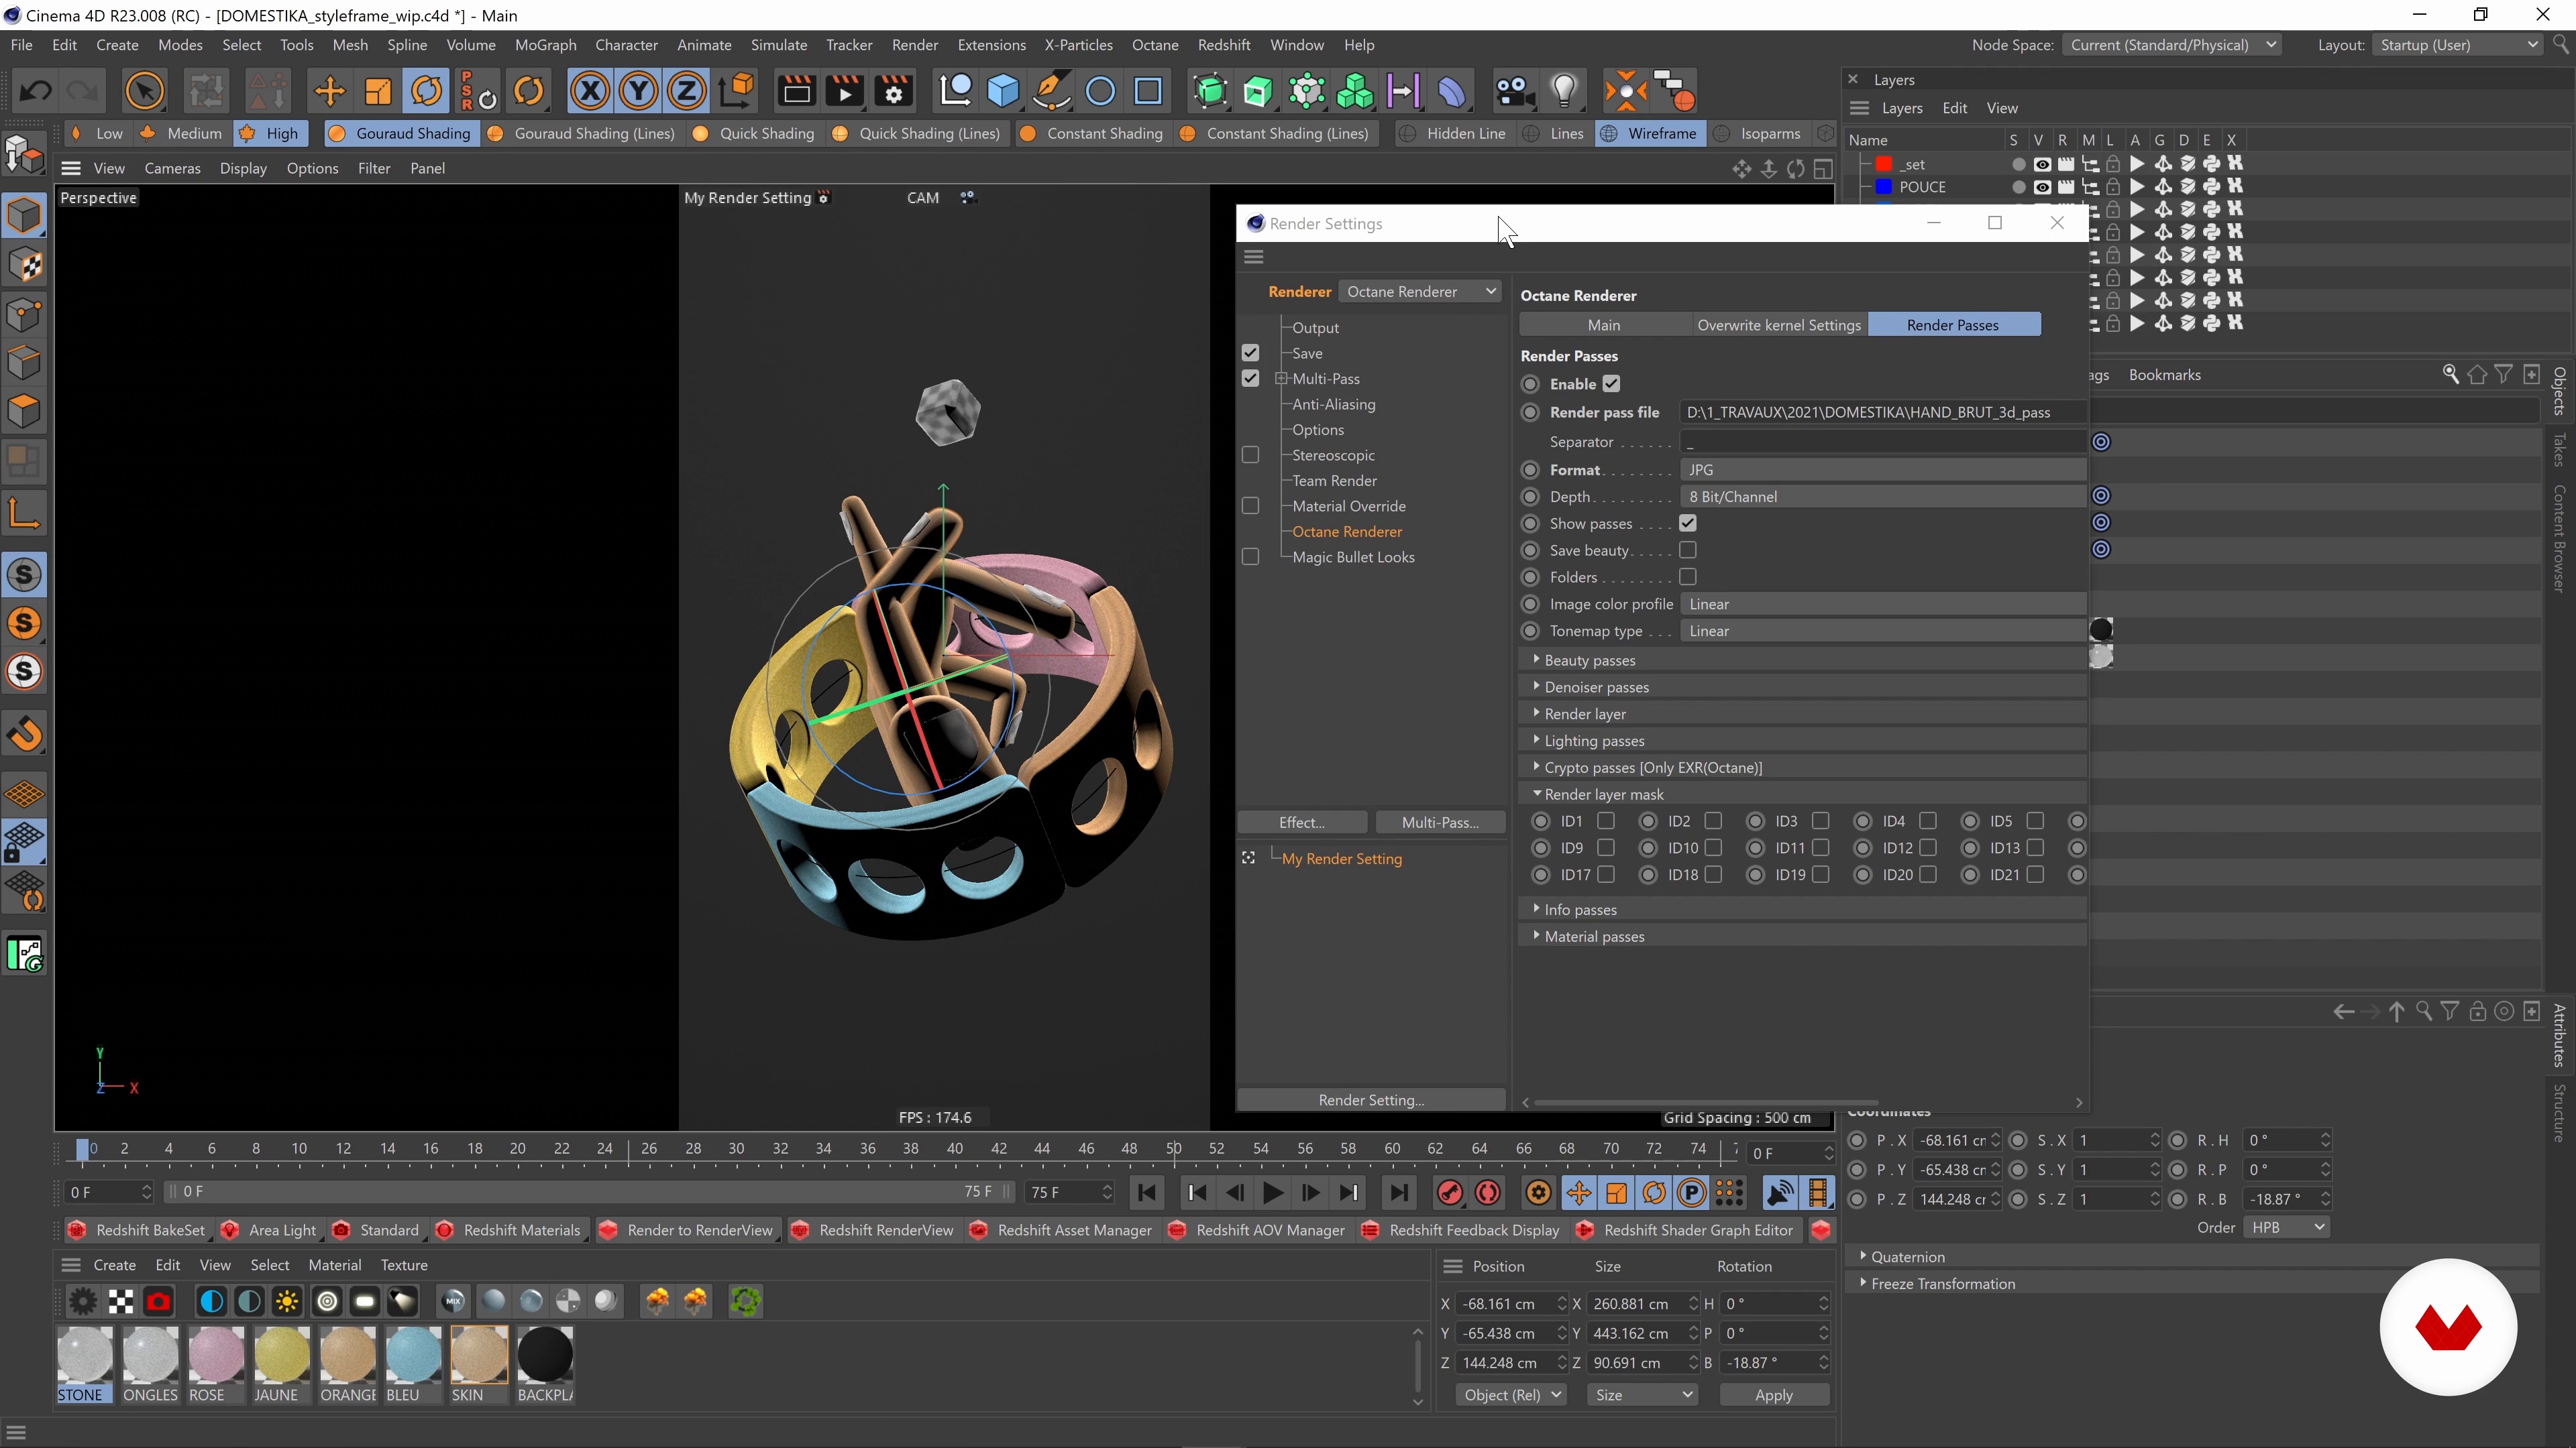Viewport: 2576px width, 1448px height.
Task: Select the JAUNE material swatch
Action: coord(281,1365)
